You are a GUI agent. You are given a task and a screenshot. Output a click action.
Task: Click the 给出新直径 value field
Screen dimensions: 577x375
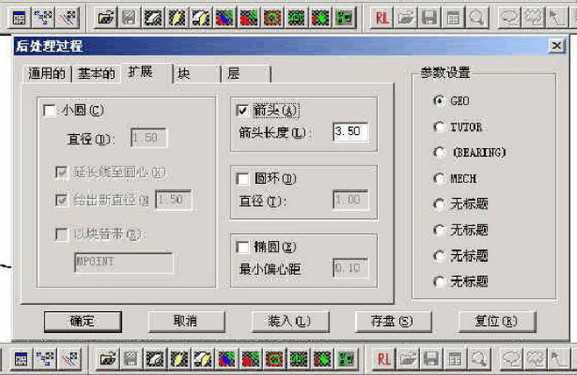coord(174,200)
